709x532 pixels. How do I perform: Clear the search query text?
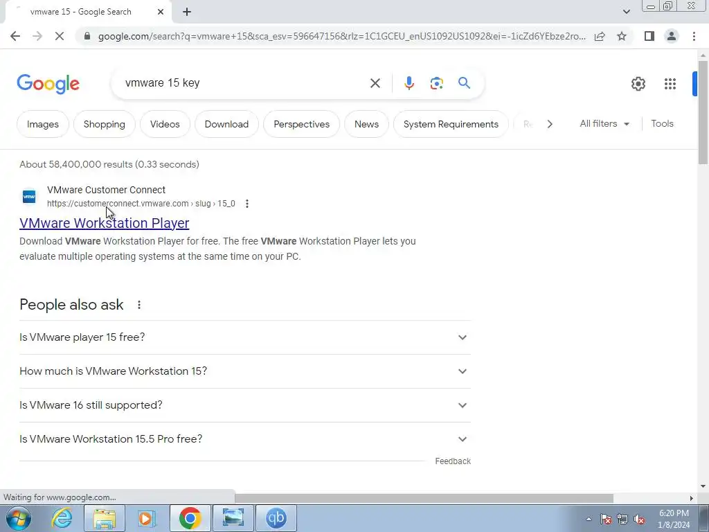click(x=375, y=83)
